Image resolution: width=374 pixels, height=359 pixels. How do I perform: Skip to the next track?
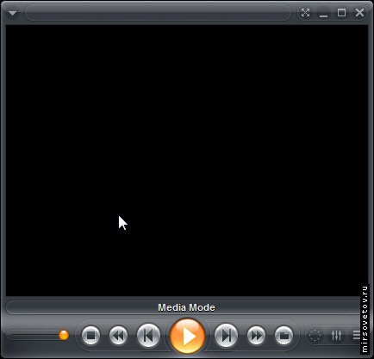[226, 335]
